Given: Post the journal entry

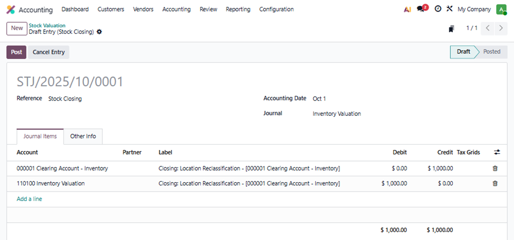Looking at the screenshot, I should (x=16, y=52).
